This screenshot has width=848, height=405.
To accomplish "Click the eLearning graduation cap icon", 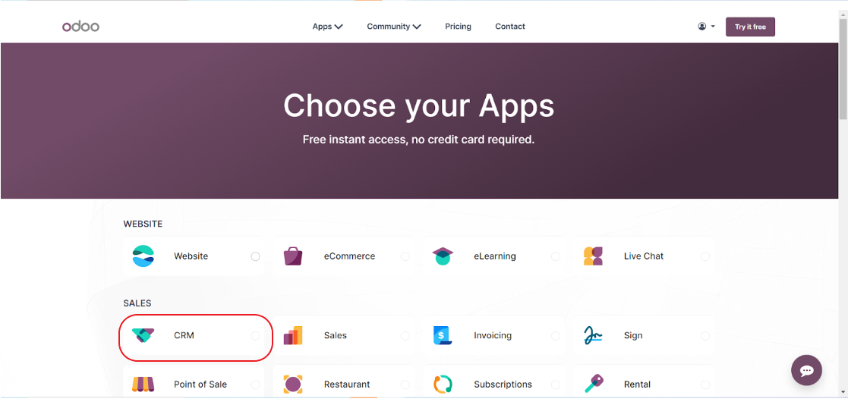I will click(443, 256).
